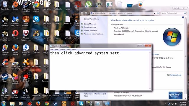Open Steam from the taskbar
Viewport: 189px width, 106px height.
pos(55,103)
